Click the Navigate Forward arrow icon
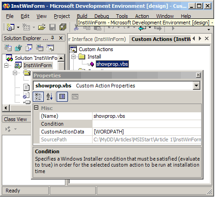Screen dimensions: 215x197 (x=158, y=28)
